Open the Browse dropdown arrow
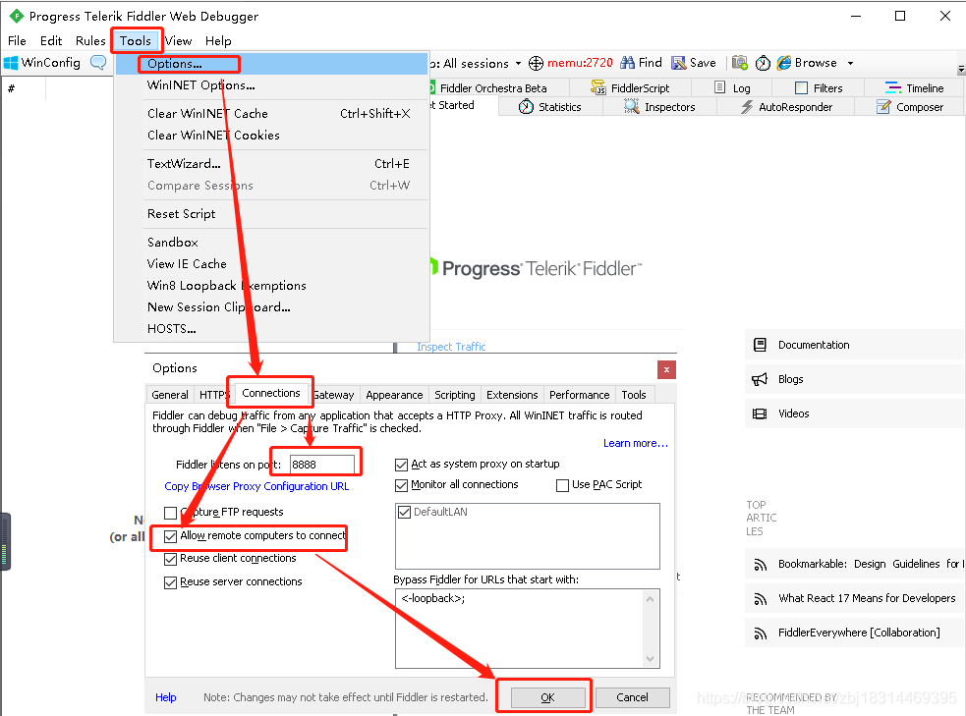The image size is (966, 716). (x=850, y=64)
